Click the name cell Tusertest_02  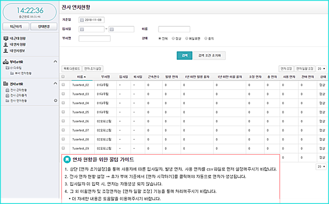pos(81,85)
